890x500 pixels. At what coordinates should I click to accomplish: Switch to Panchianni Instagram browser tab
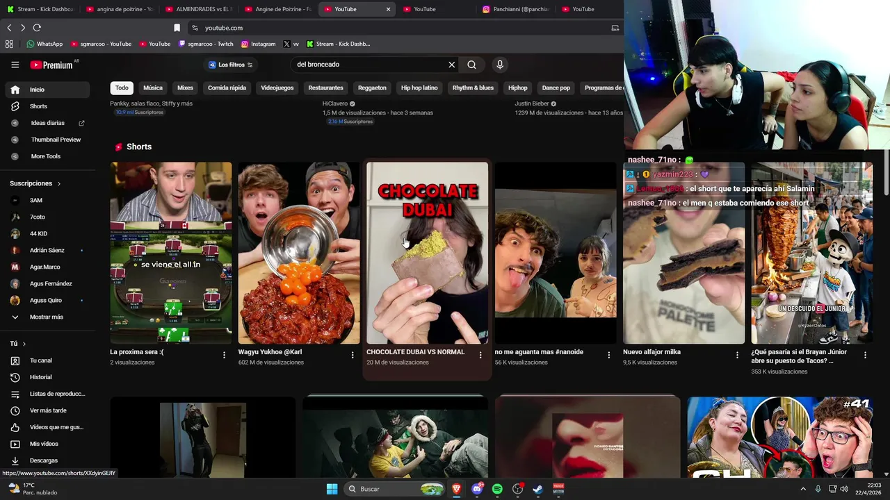[516, 9]
